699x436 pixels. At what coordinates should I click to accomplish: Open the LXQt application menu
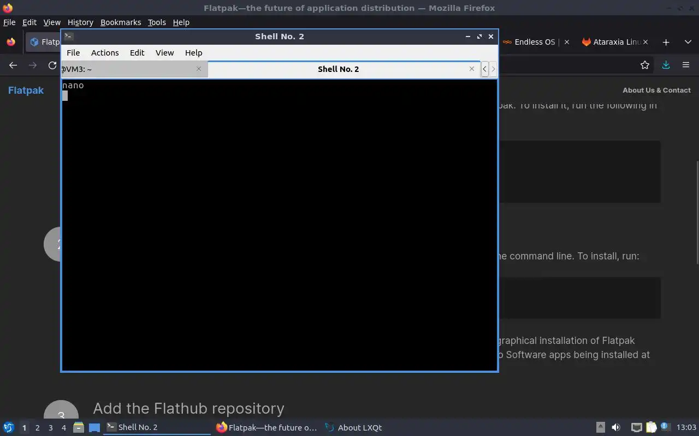[9, 427]
